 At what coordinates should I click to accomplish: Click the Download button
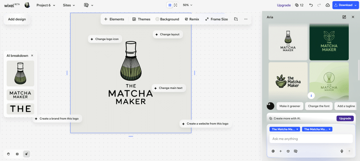point(343,5)
